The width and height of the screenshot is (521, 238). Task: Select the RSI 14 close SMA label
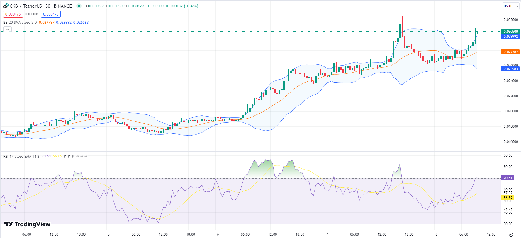21,156
